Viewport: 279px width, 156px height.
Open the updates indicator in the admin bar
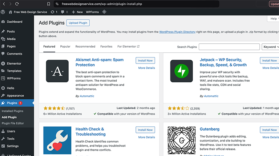(54, 12)
